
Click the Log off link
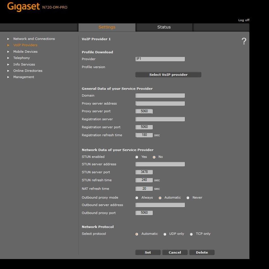pyautogui.click(x=244, y=20)
